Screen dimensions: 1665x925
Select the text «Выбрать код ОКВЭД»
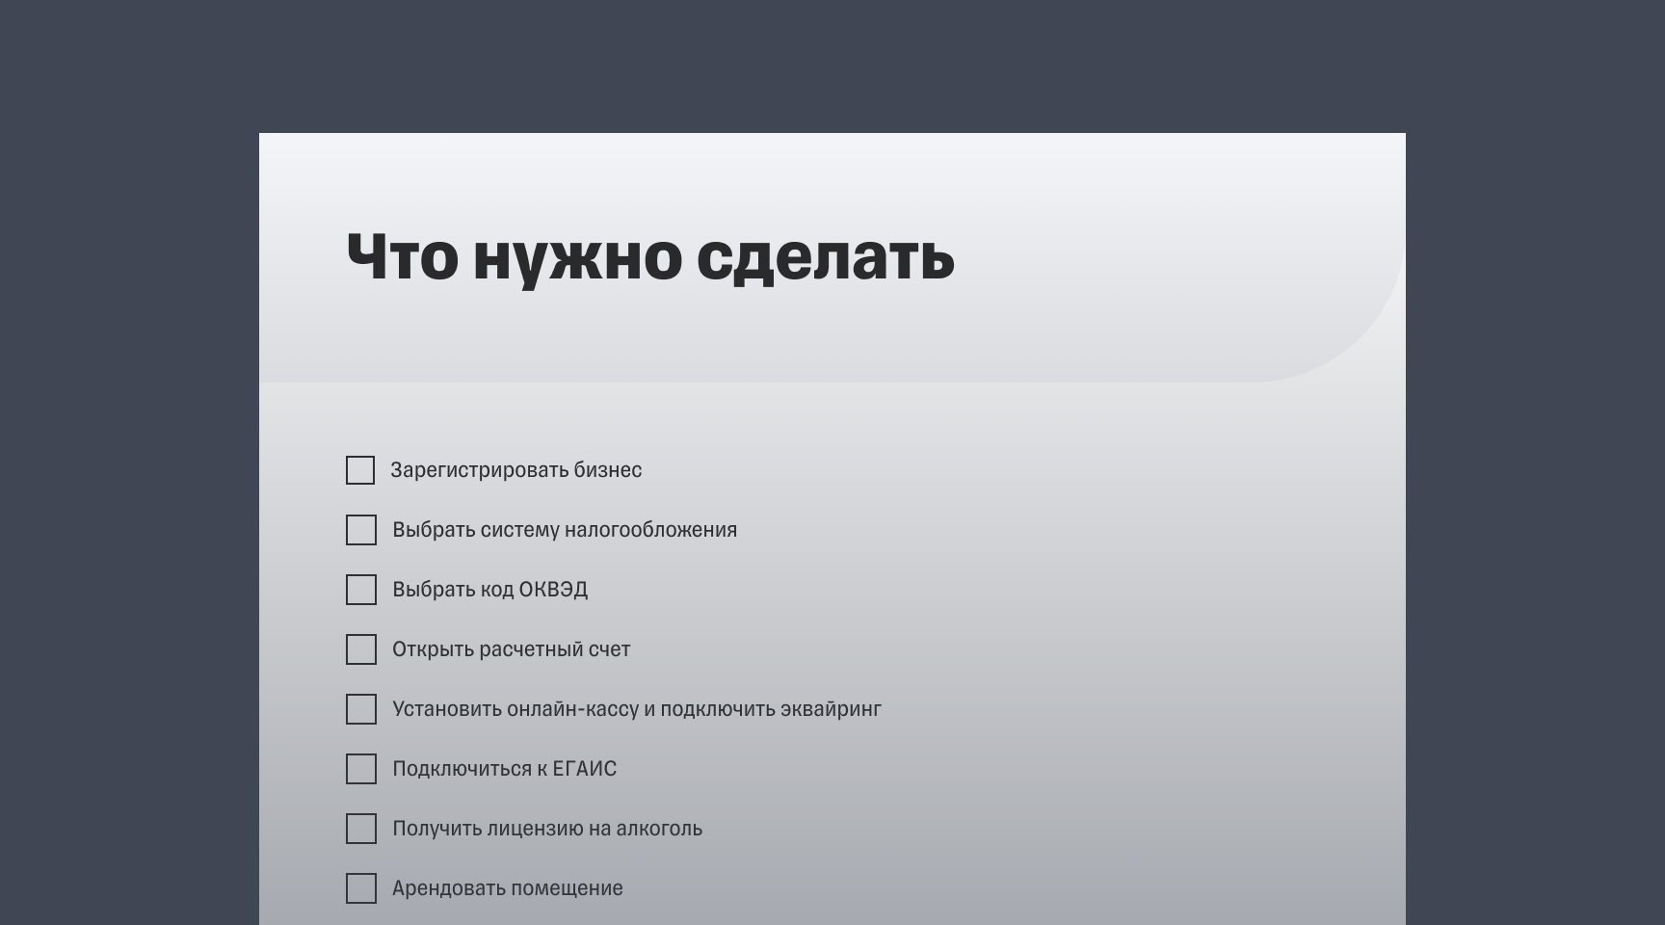(x=492, y=590)
